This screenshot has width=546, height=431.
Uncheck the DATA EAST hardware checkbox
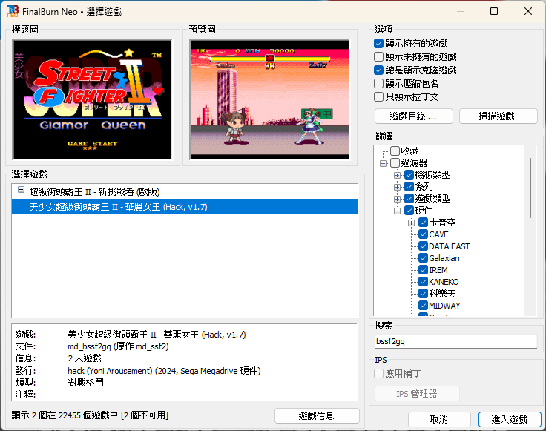423,246
